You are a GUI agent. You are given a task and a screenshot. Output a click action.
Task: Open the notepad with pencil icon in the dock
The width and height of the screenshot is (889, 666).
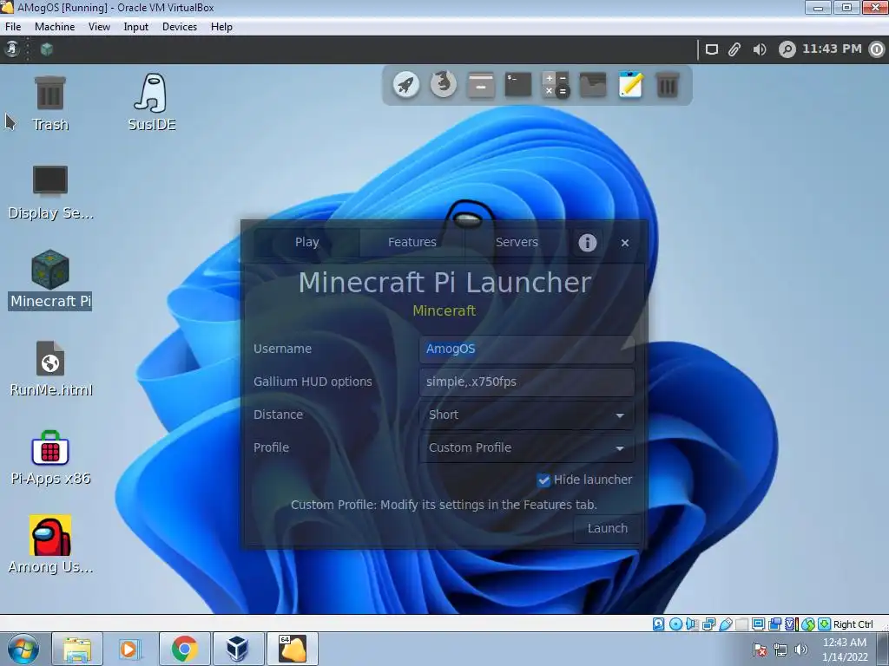[x=630, y=85]
